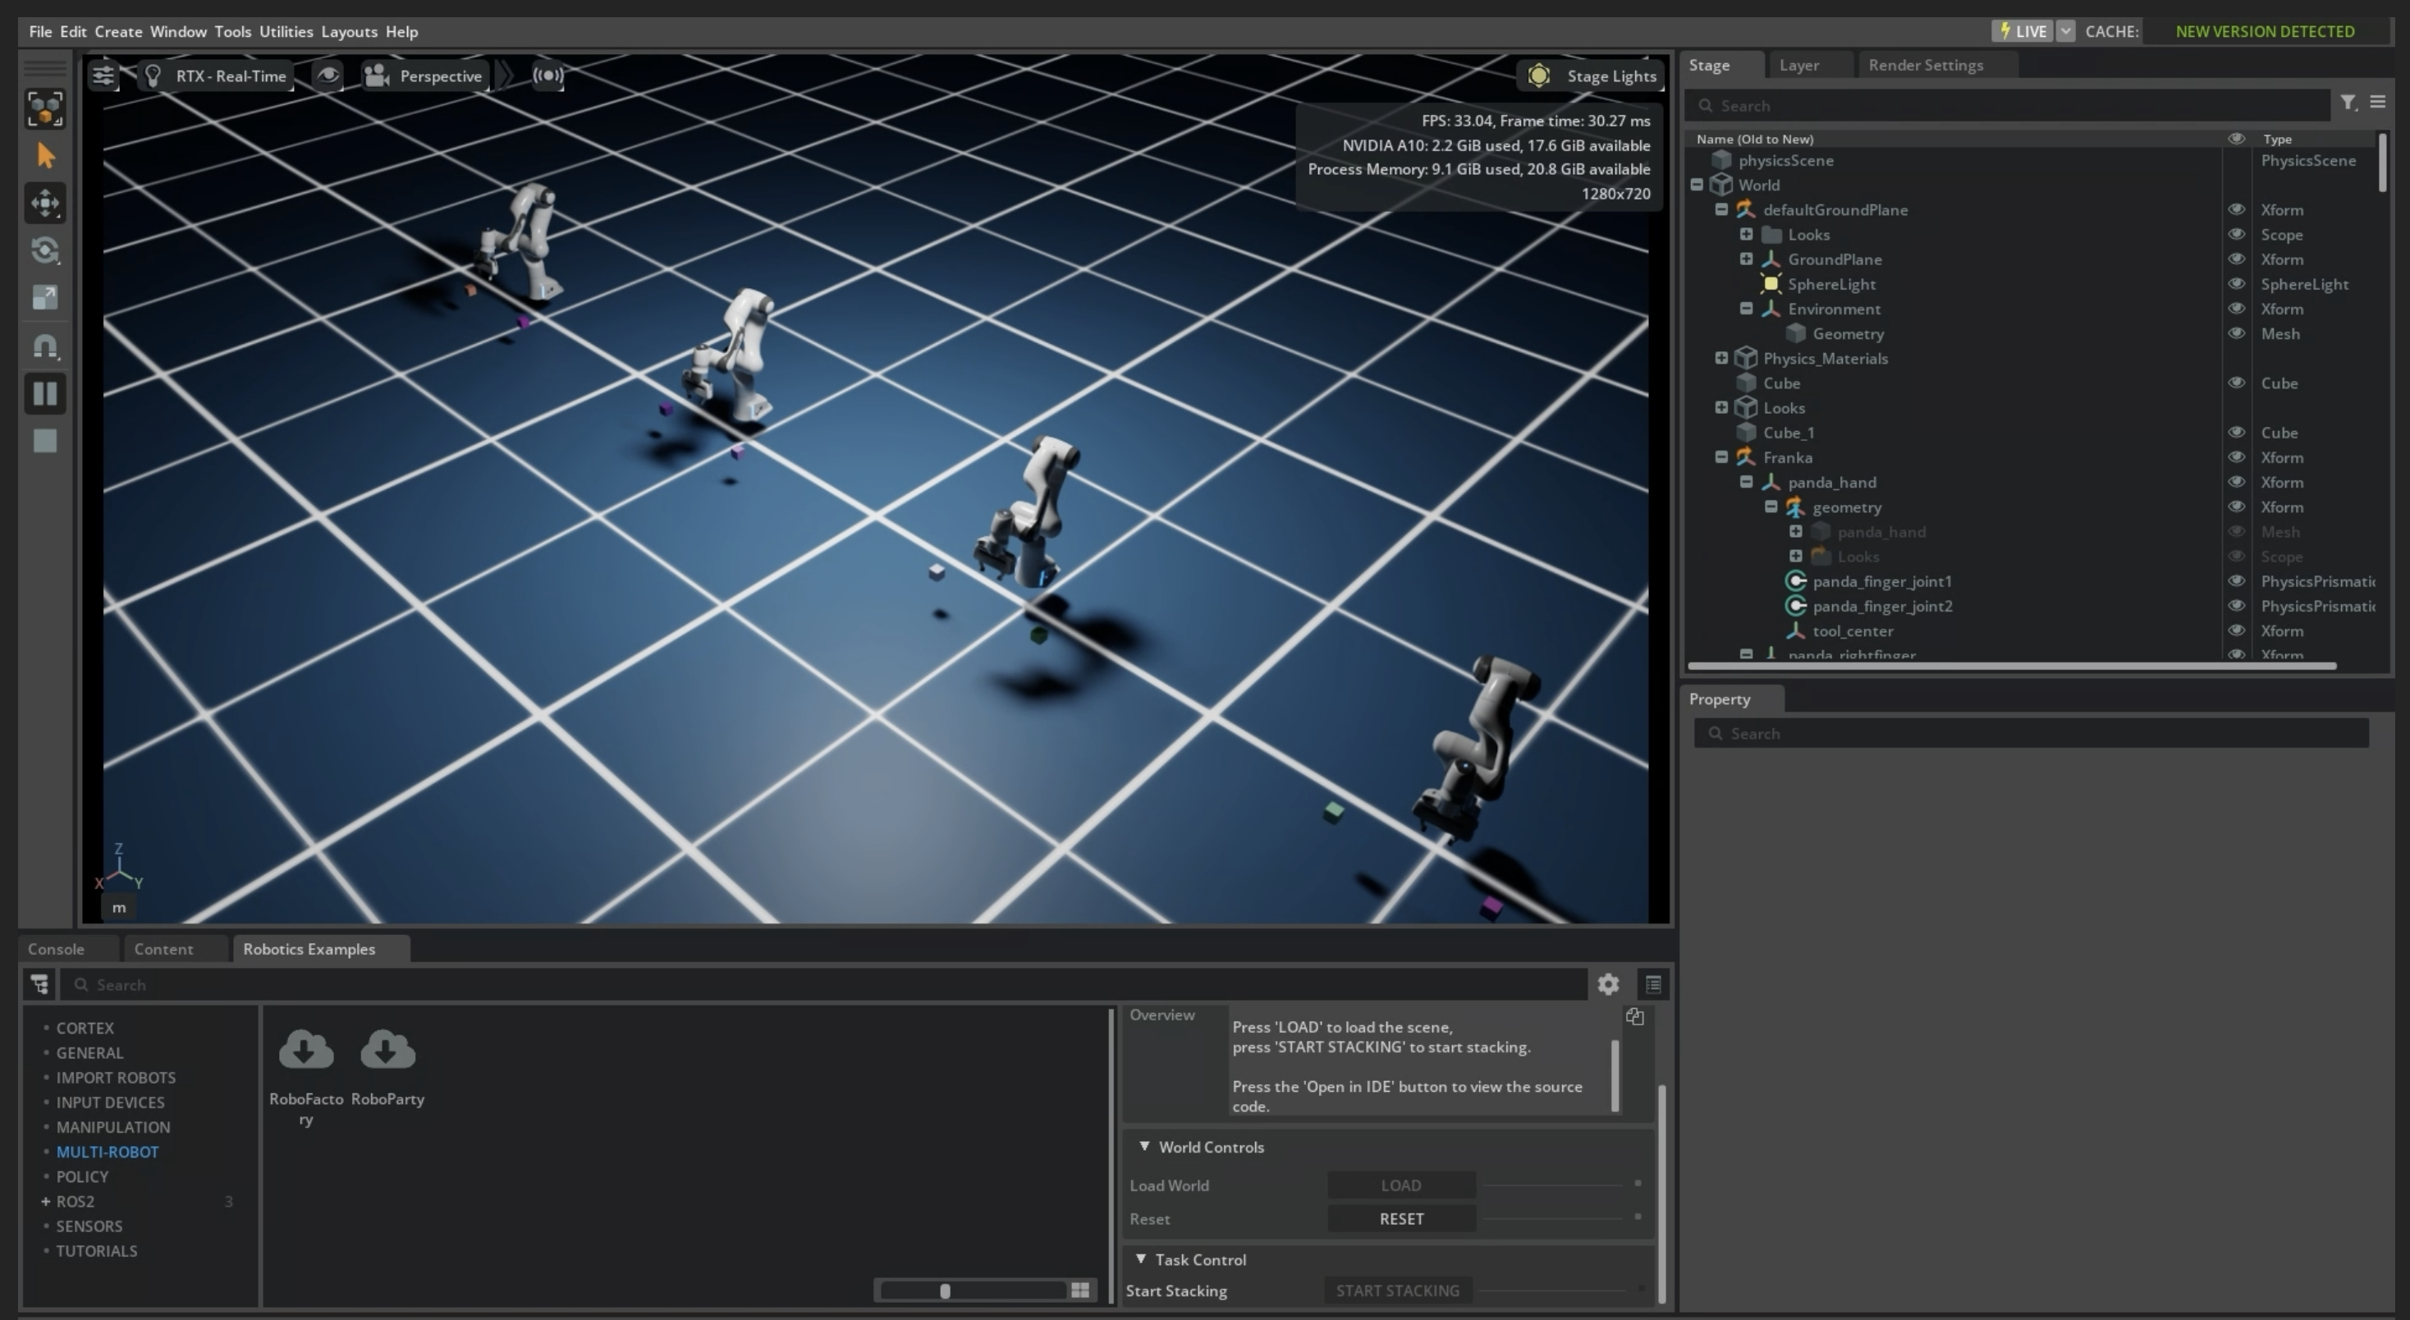Toggle visibility of the Cube_1 prim
Image resolution: width=2410 pixels, height=1320 pixels.
pyautogui.click(x=2236, y=433)
